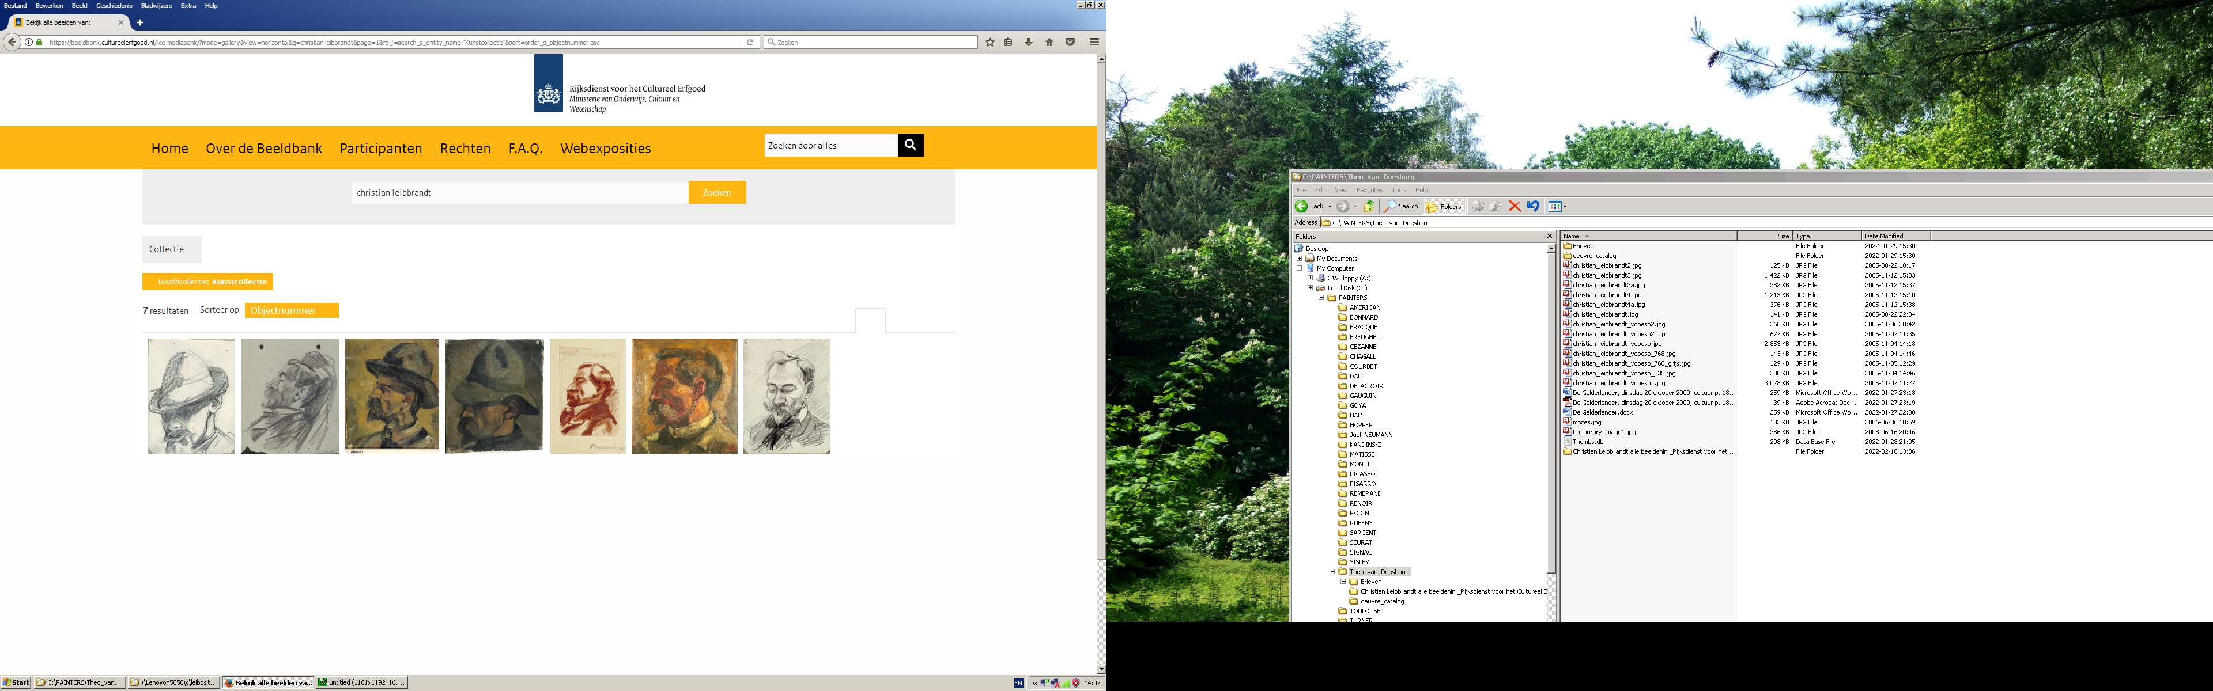Click the Copy To icon in Explorer toolbar

point(1496,206)
